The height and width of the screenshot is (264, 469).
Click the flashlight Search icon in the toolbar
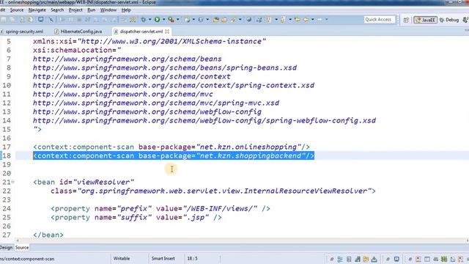[x=233, y=20]
